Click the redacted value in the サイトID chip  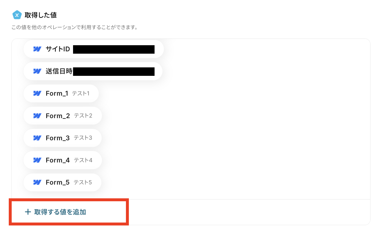click(114, 49)
